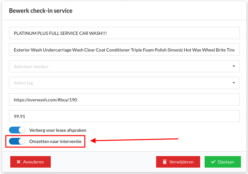The width and height of the screenshot is (248, 174).
Task: Turn off the Omzetten naar interventie switch
Action: (17, 141)
